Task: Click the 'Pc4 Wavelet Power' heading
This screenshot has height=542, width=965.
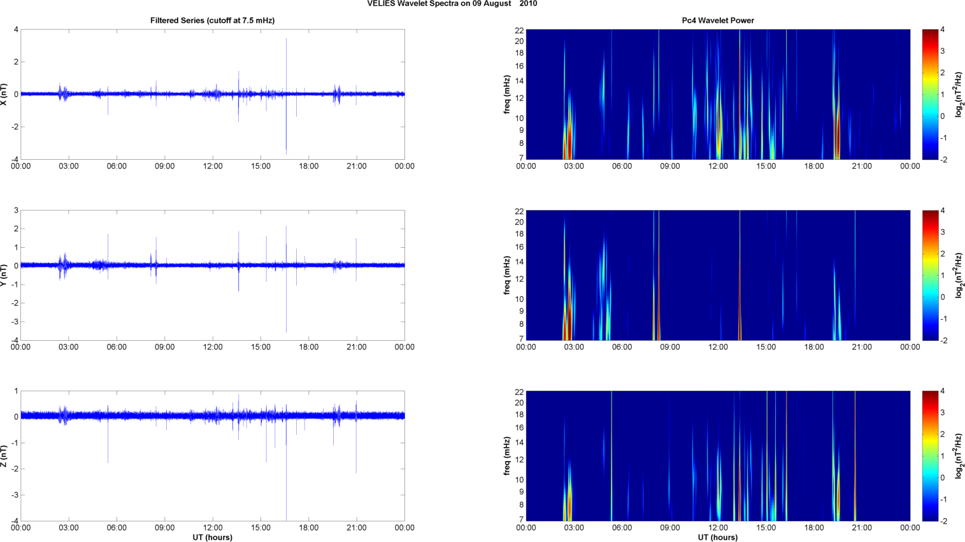Action: (718, 20)
